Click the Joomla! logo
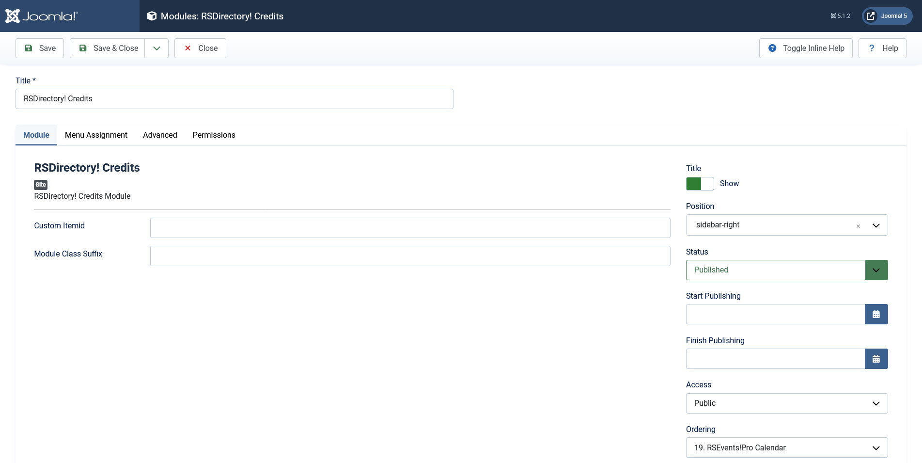This screenshot has width=922, height=463. pyautogui.click(x=42, y=16)
